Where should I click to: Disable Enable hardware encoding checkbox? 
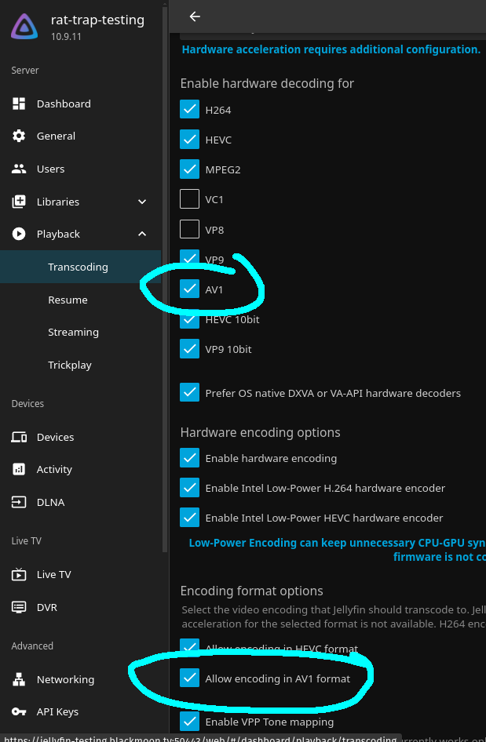tap(189, 457)
